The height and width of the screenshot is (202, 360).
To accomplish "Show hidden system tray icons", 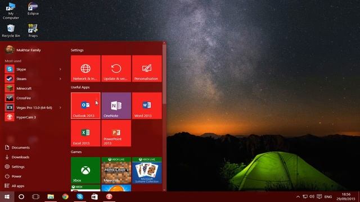I will tap(298, 197).
